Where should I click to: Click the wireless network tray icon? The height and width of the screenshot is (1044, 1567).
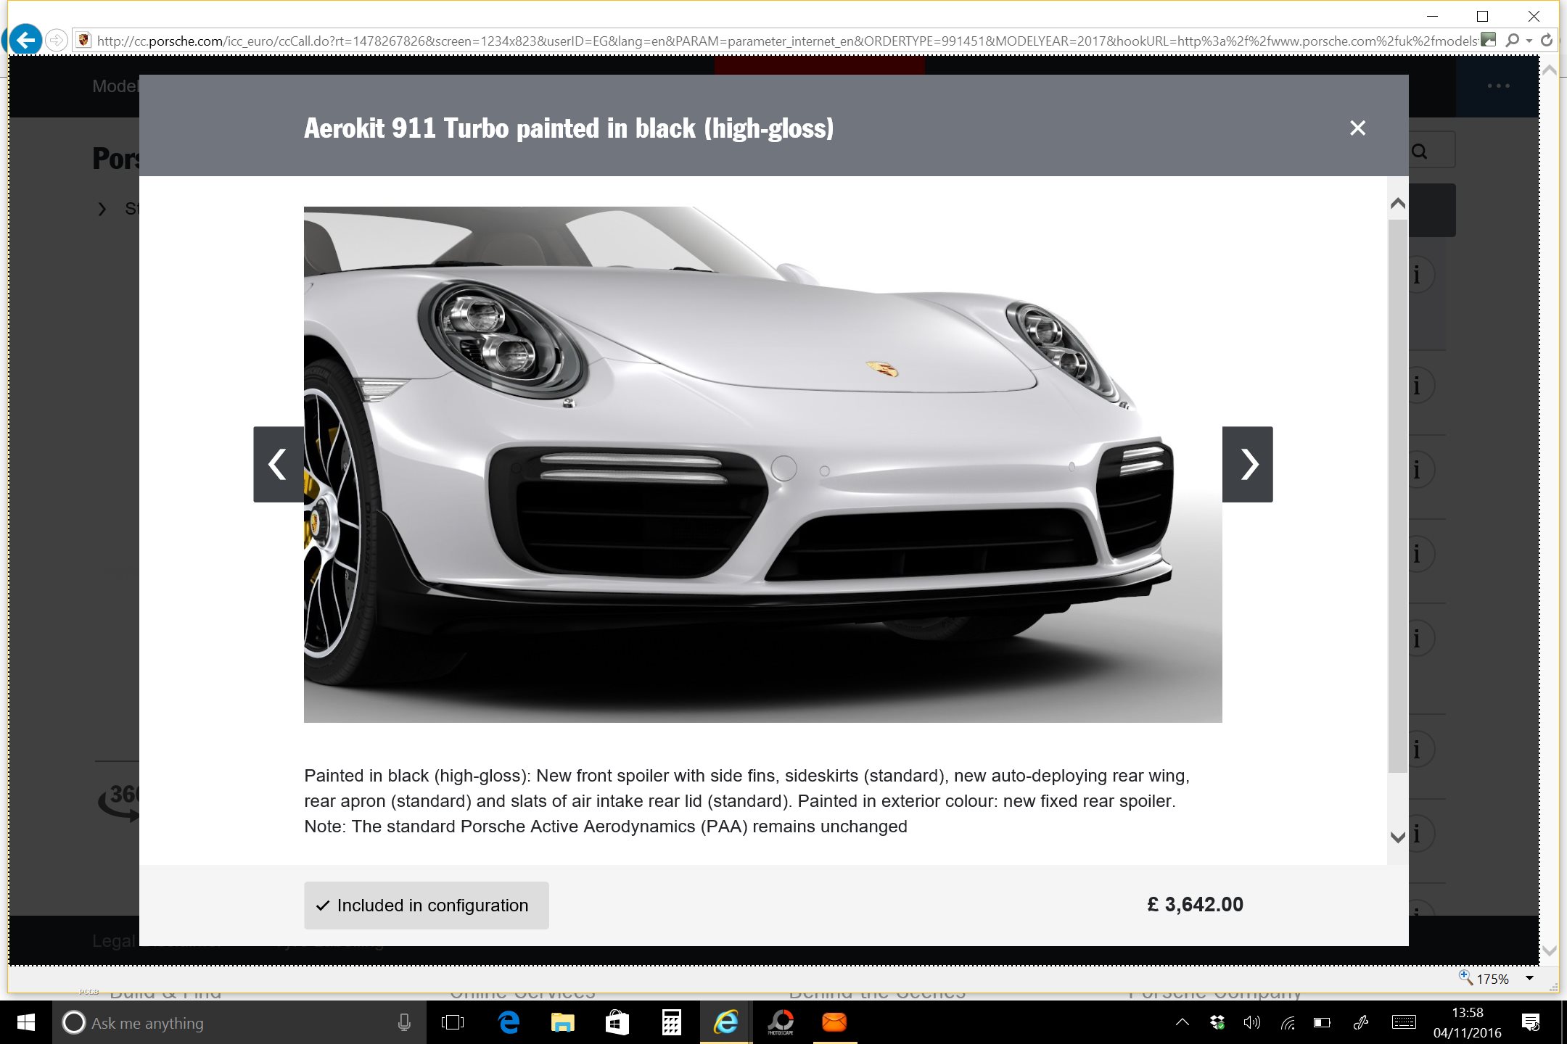[x=1288, y=1023]
